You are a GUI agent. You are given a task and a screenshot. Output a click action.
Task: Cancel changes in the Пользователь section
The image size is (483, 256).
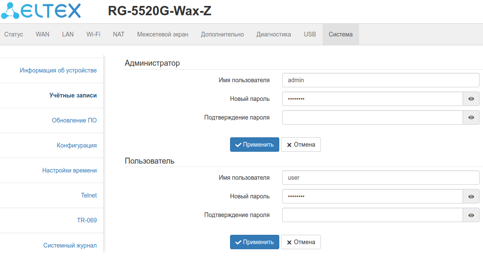tap(301, 242)
